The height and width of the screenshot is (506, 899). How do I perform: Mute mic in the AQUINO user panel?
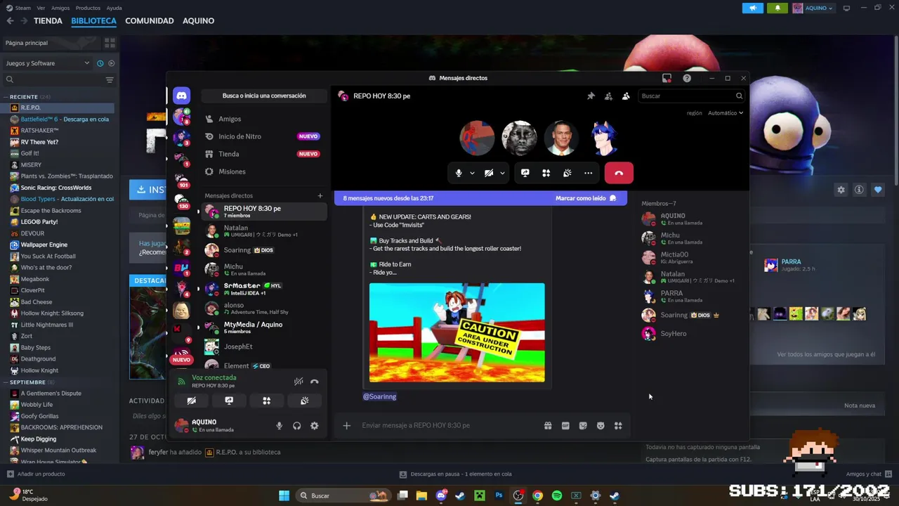pyautogui.click(x=279, y=426)
